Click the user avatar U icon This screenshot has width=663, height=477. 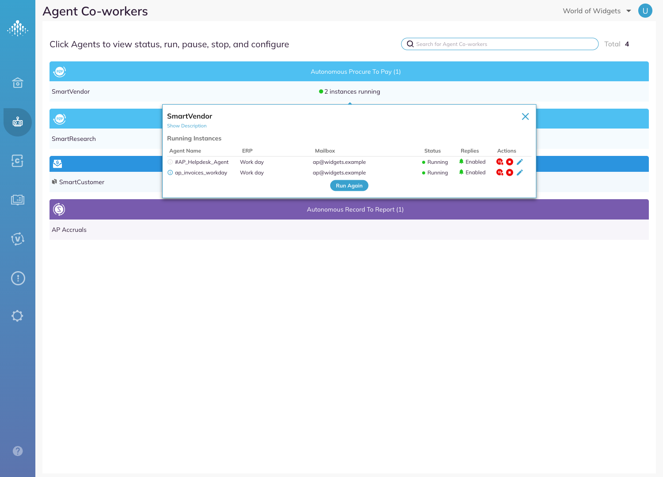pos(645,11)
